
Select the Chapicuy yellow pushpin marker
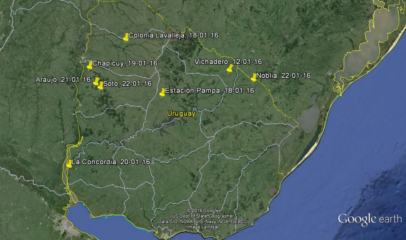pos(90,65)
